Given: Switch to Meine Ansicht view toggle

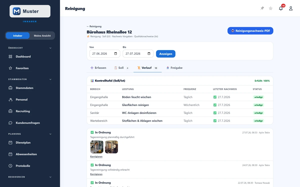Looking at the screenshot, I should pos(42,36).
